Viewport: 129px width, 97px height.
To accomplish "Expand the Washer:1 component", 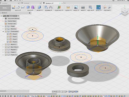I will [x=3, y=44].
